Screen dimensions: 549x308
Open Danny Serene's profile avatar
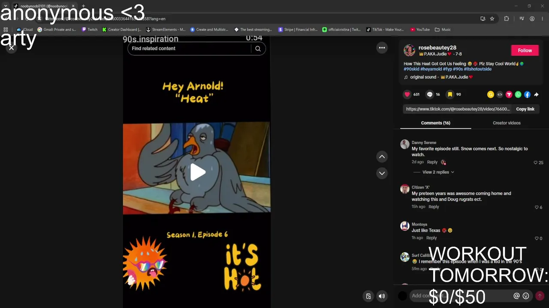[404, 145]
